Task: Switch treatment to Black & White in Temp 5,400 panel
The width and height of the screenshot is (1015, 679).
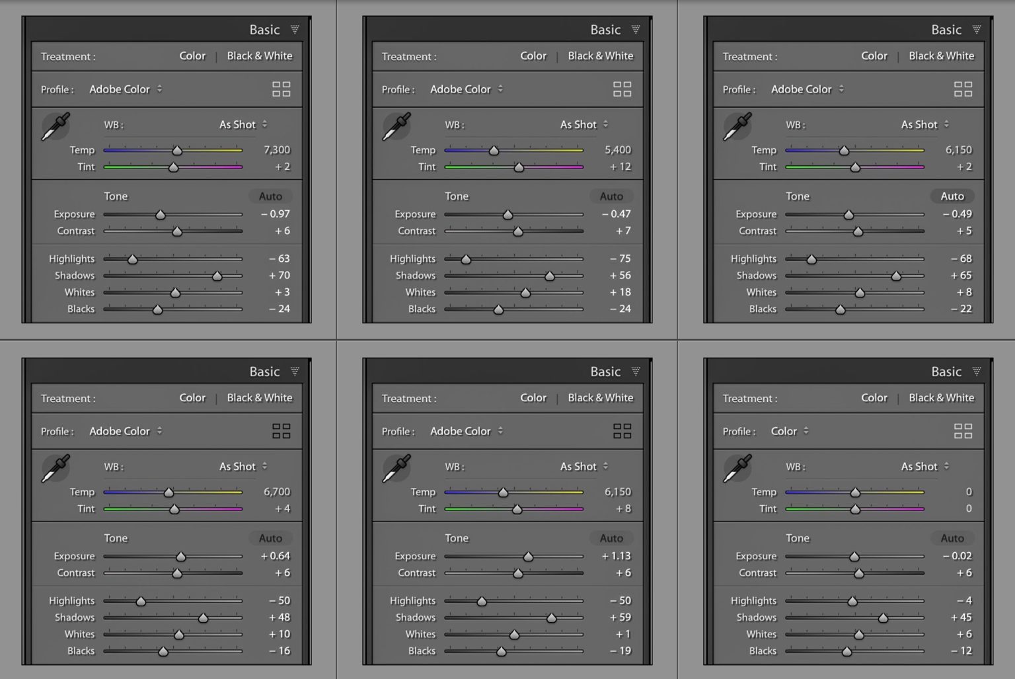Action: click(x=600, y=56)
